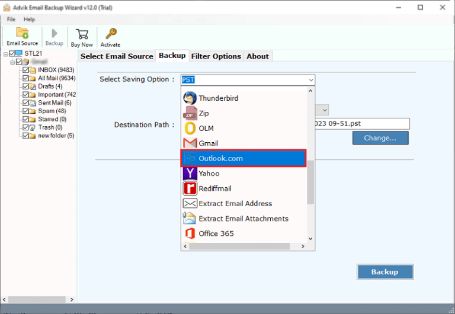455x314 pixels.
Task: Select the Spam (48) folder label
Action: [x=52, y=111]
